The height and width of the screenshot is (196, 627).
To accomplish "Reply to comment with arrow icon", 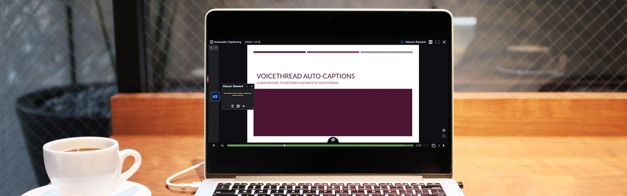I will pos(244,106).
